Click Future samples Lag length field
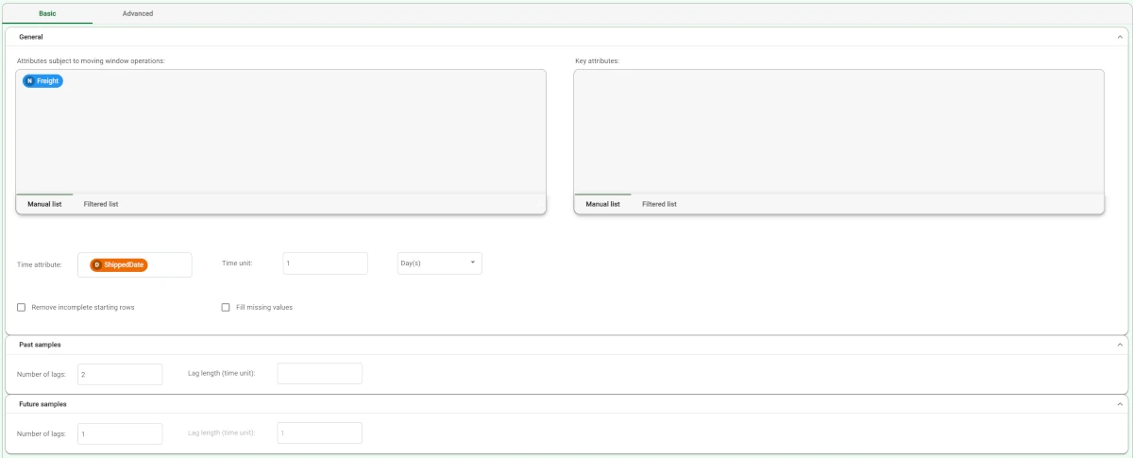The height and width of the screenshot is (458, 1133). pos(319,433)
